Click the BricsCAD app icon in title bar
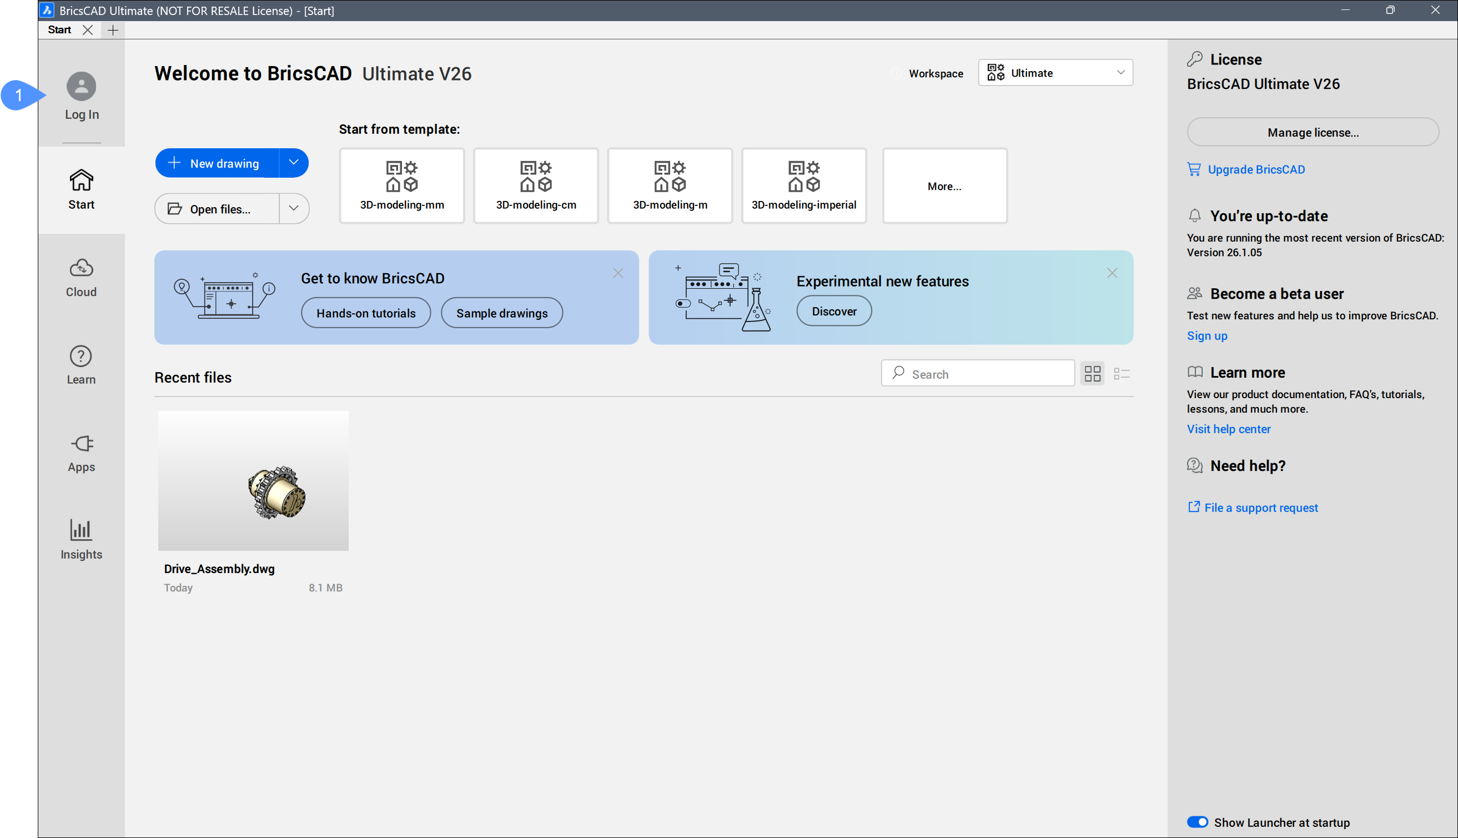 point(47,11)
